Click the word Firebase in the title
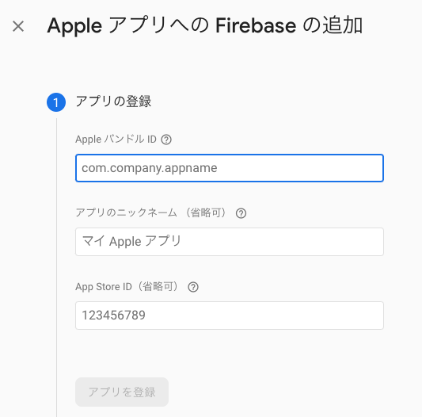Screen dimensions: 422x417 (256, 26)
